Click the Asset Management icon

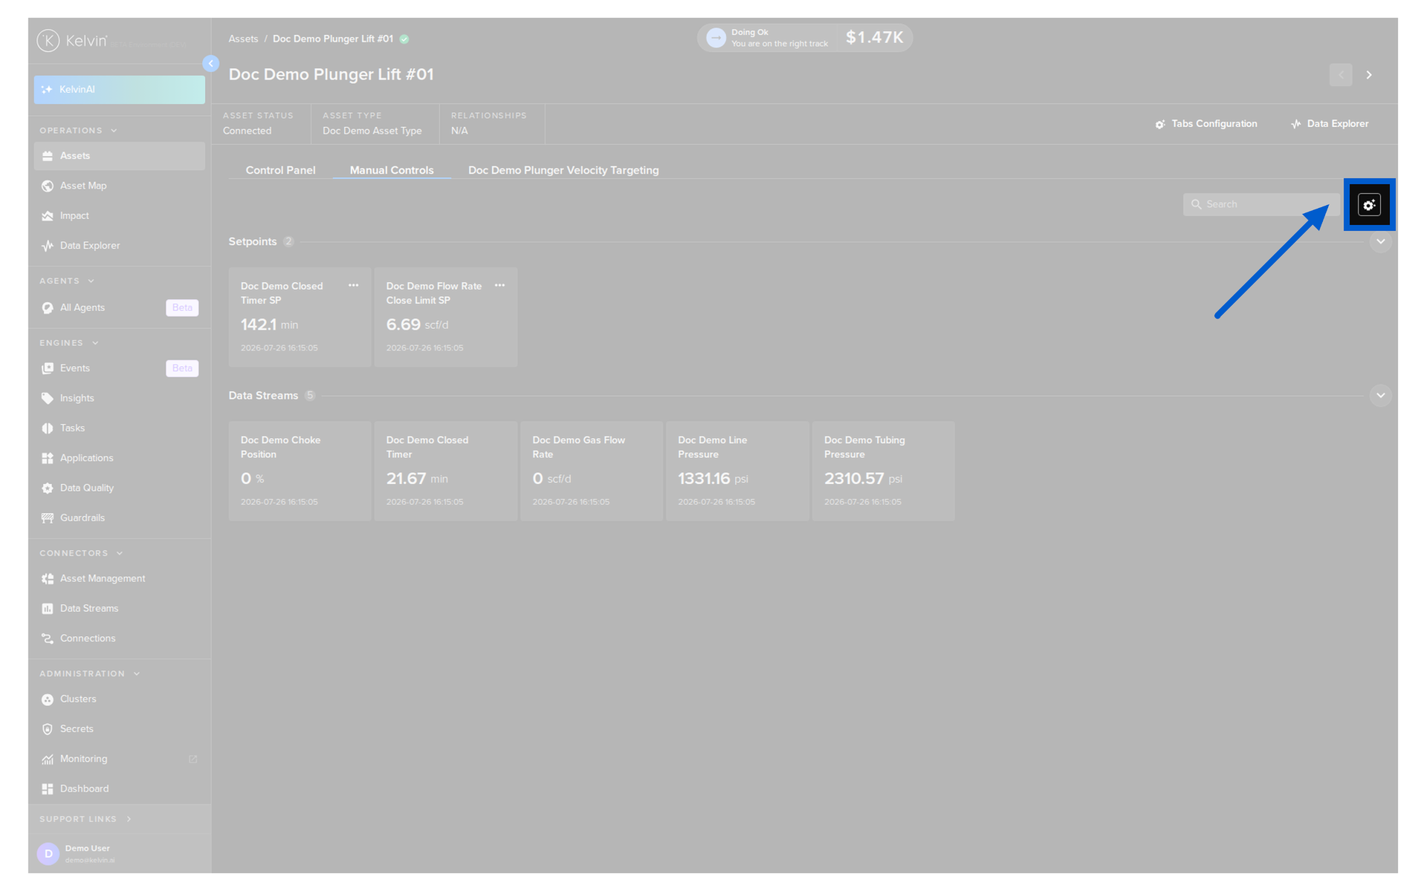[48, 578]
